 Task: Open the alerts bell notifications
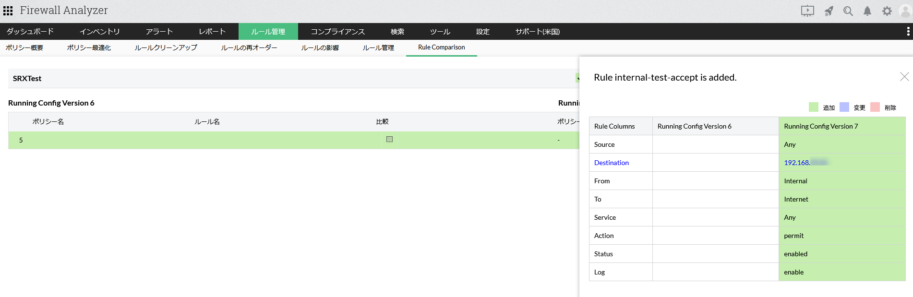(867, 11)
